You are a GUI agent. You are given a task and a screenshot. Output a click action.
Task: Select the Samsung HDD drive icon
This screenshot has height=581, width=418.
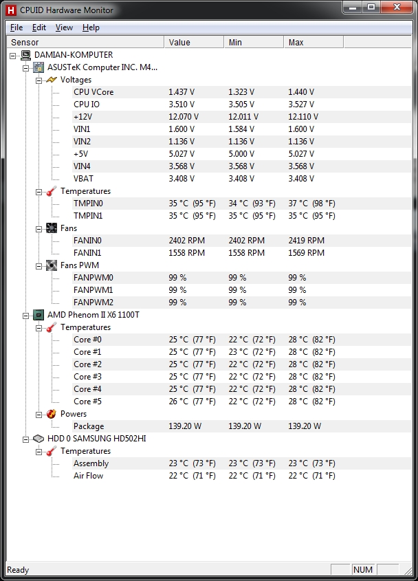coord(38,439)
